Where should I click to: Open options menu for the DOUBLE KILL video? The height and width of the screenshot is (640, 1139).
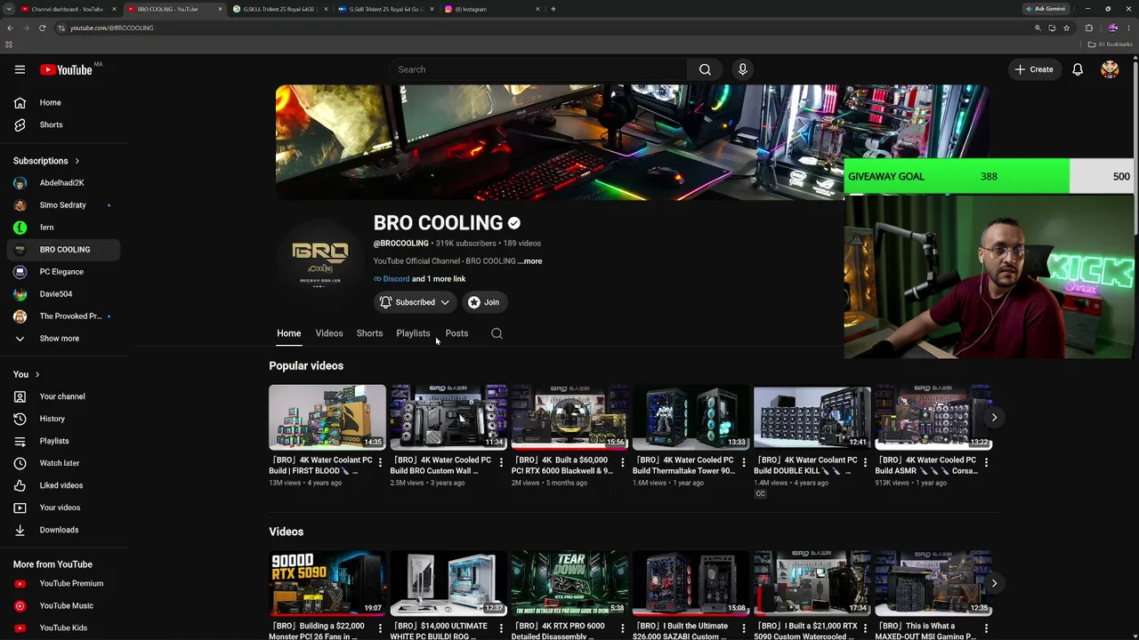[864, 462]
